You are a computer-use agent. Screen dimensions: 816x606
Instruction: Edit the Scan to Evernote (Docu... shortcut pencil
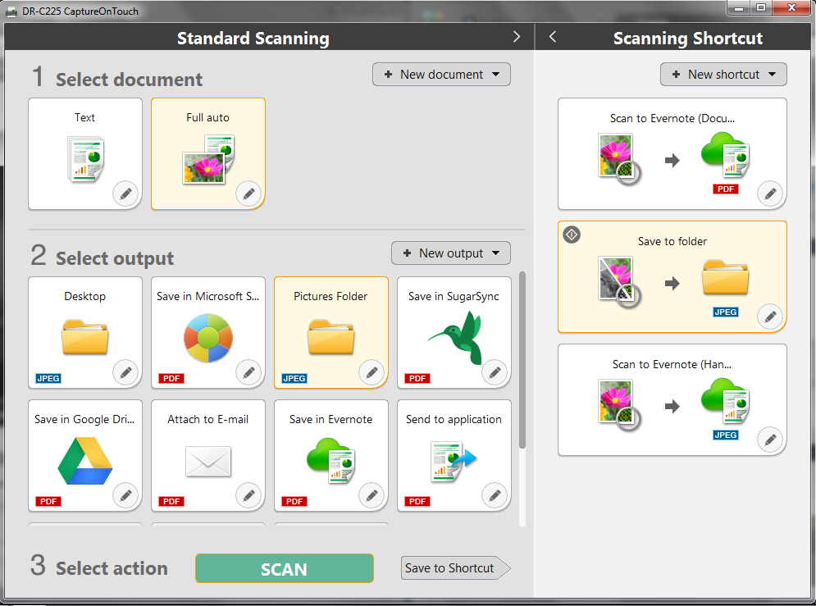tap(770, 194)
